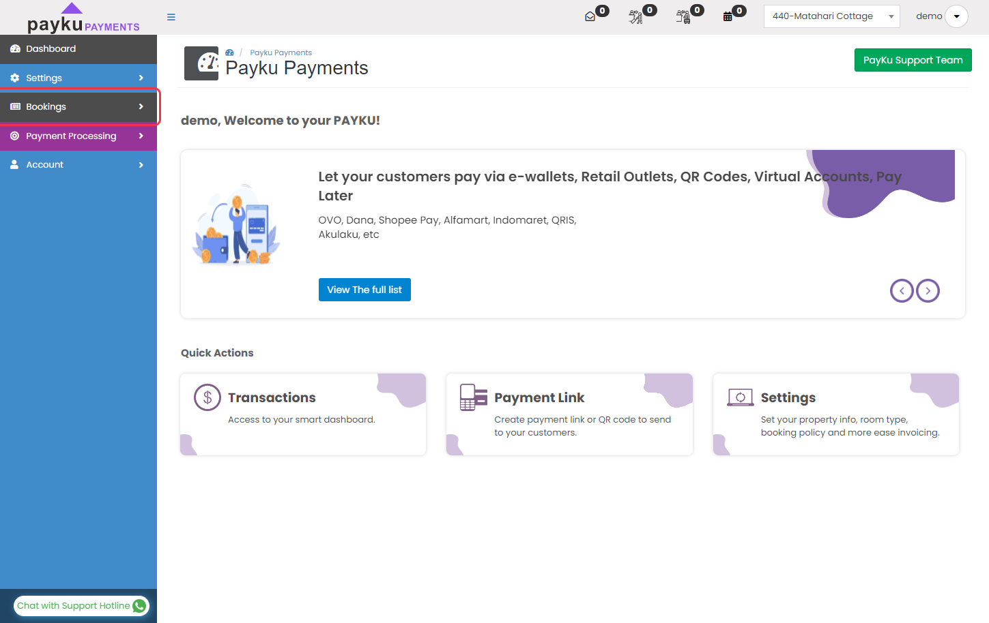This screenshot has width=989, height=623.
Task: Open the Settings sidebar menu
Action: (78, 78)
